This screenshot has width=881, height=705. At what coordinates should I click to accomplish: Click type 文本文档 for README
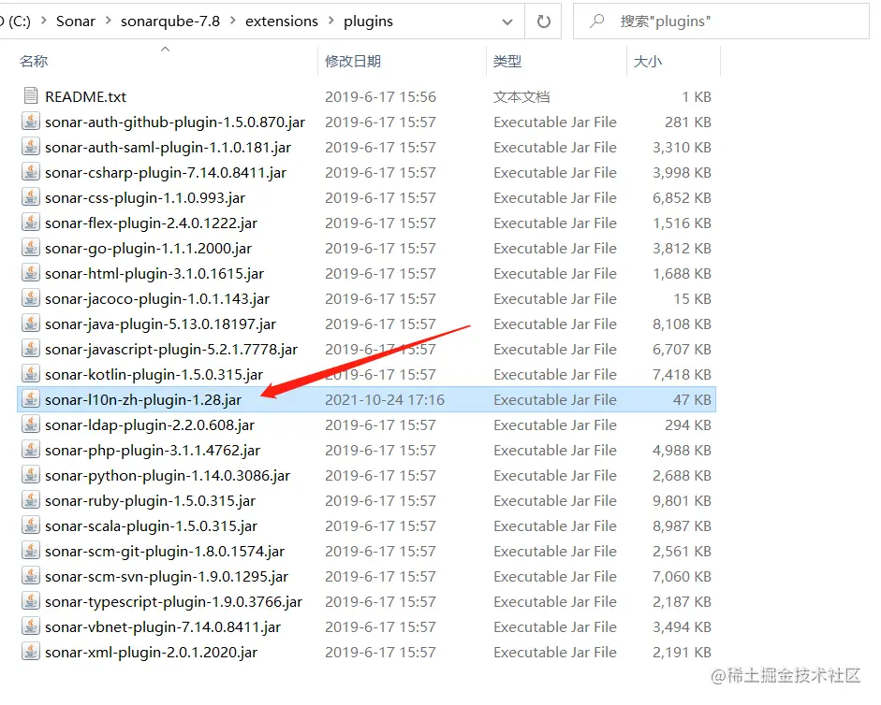(521, 96)
